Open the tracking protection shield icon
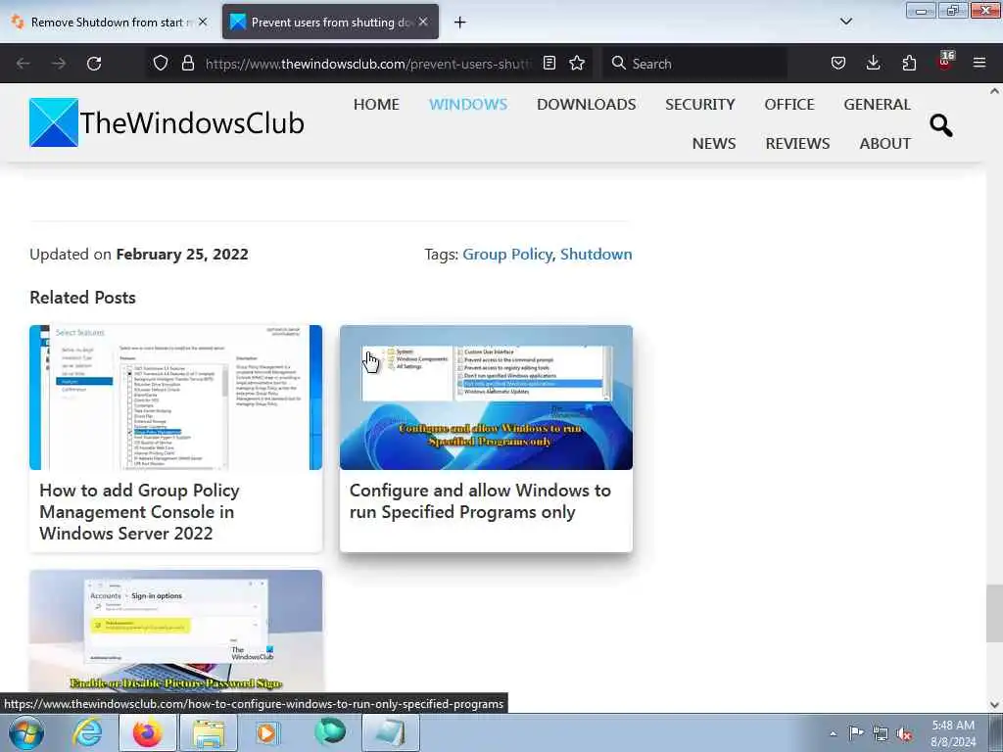 (x=161, y=63)
